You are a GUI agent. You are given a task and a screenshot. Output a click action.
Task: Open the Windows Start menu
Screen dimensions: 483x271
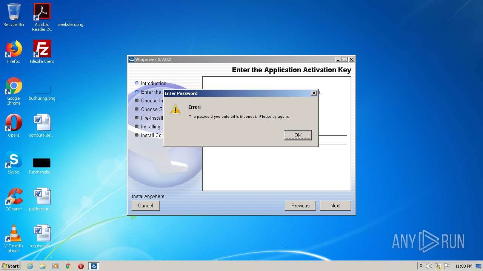pyautogui.click(x=11, y=266)
